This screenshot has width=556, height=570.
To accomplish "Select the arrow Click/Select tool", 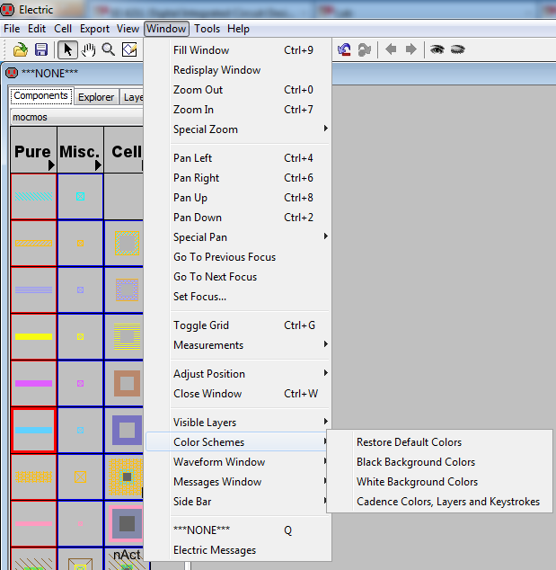I will tap(68, 49).
